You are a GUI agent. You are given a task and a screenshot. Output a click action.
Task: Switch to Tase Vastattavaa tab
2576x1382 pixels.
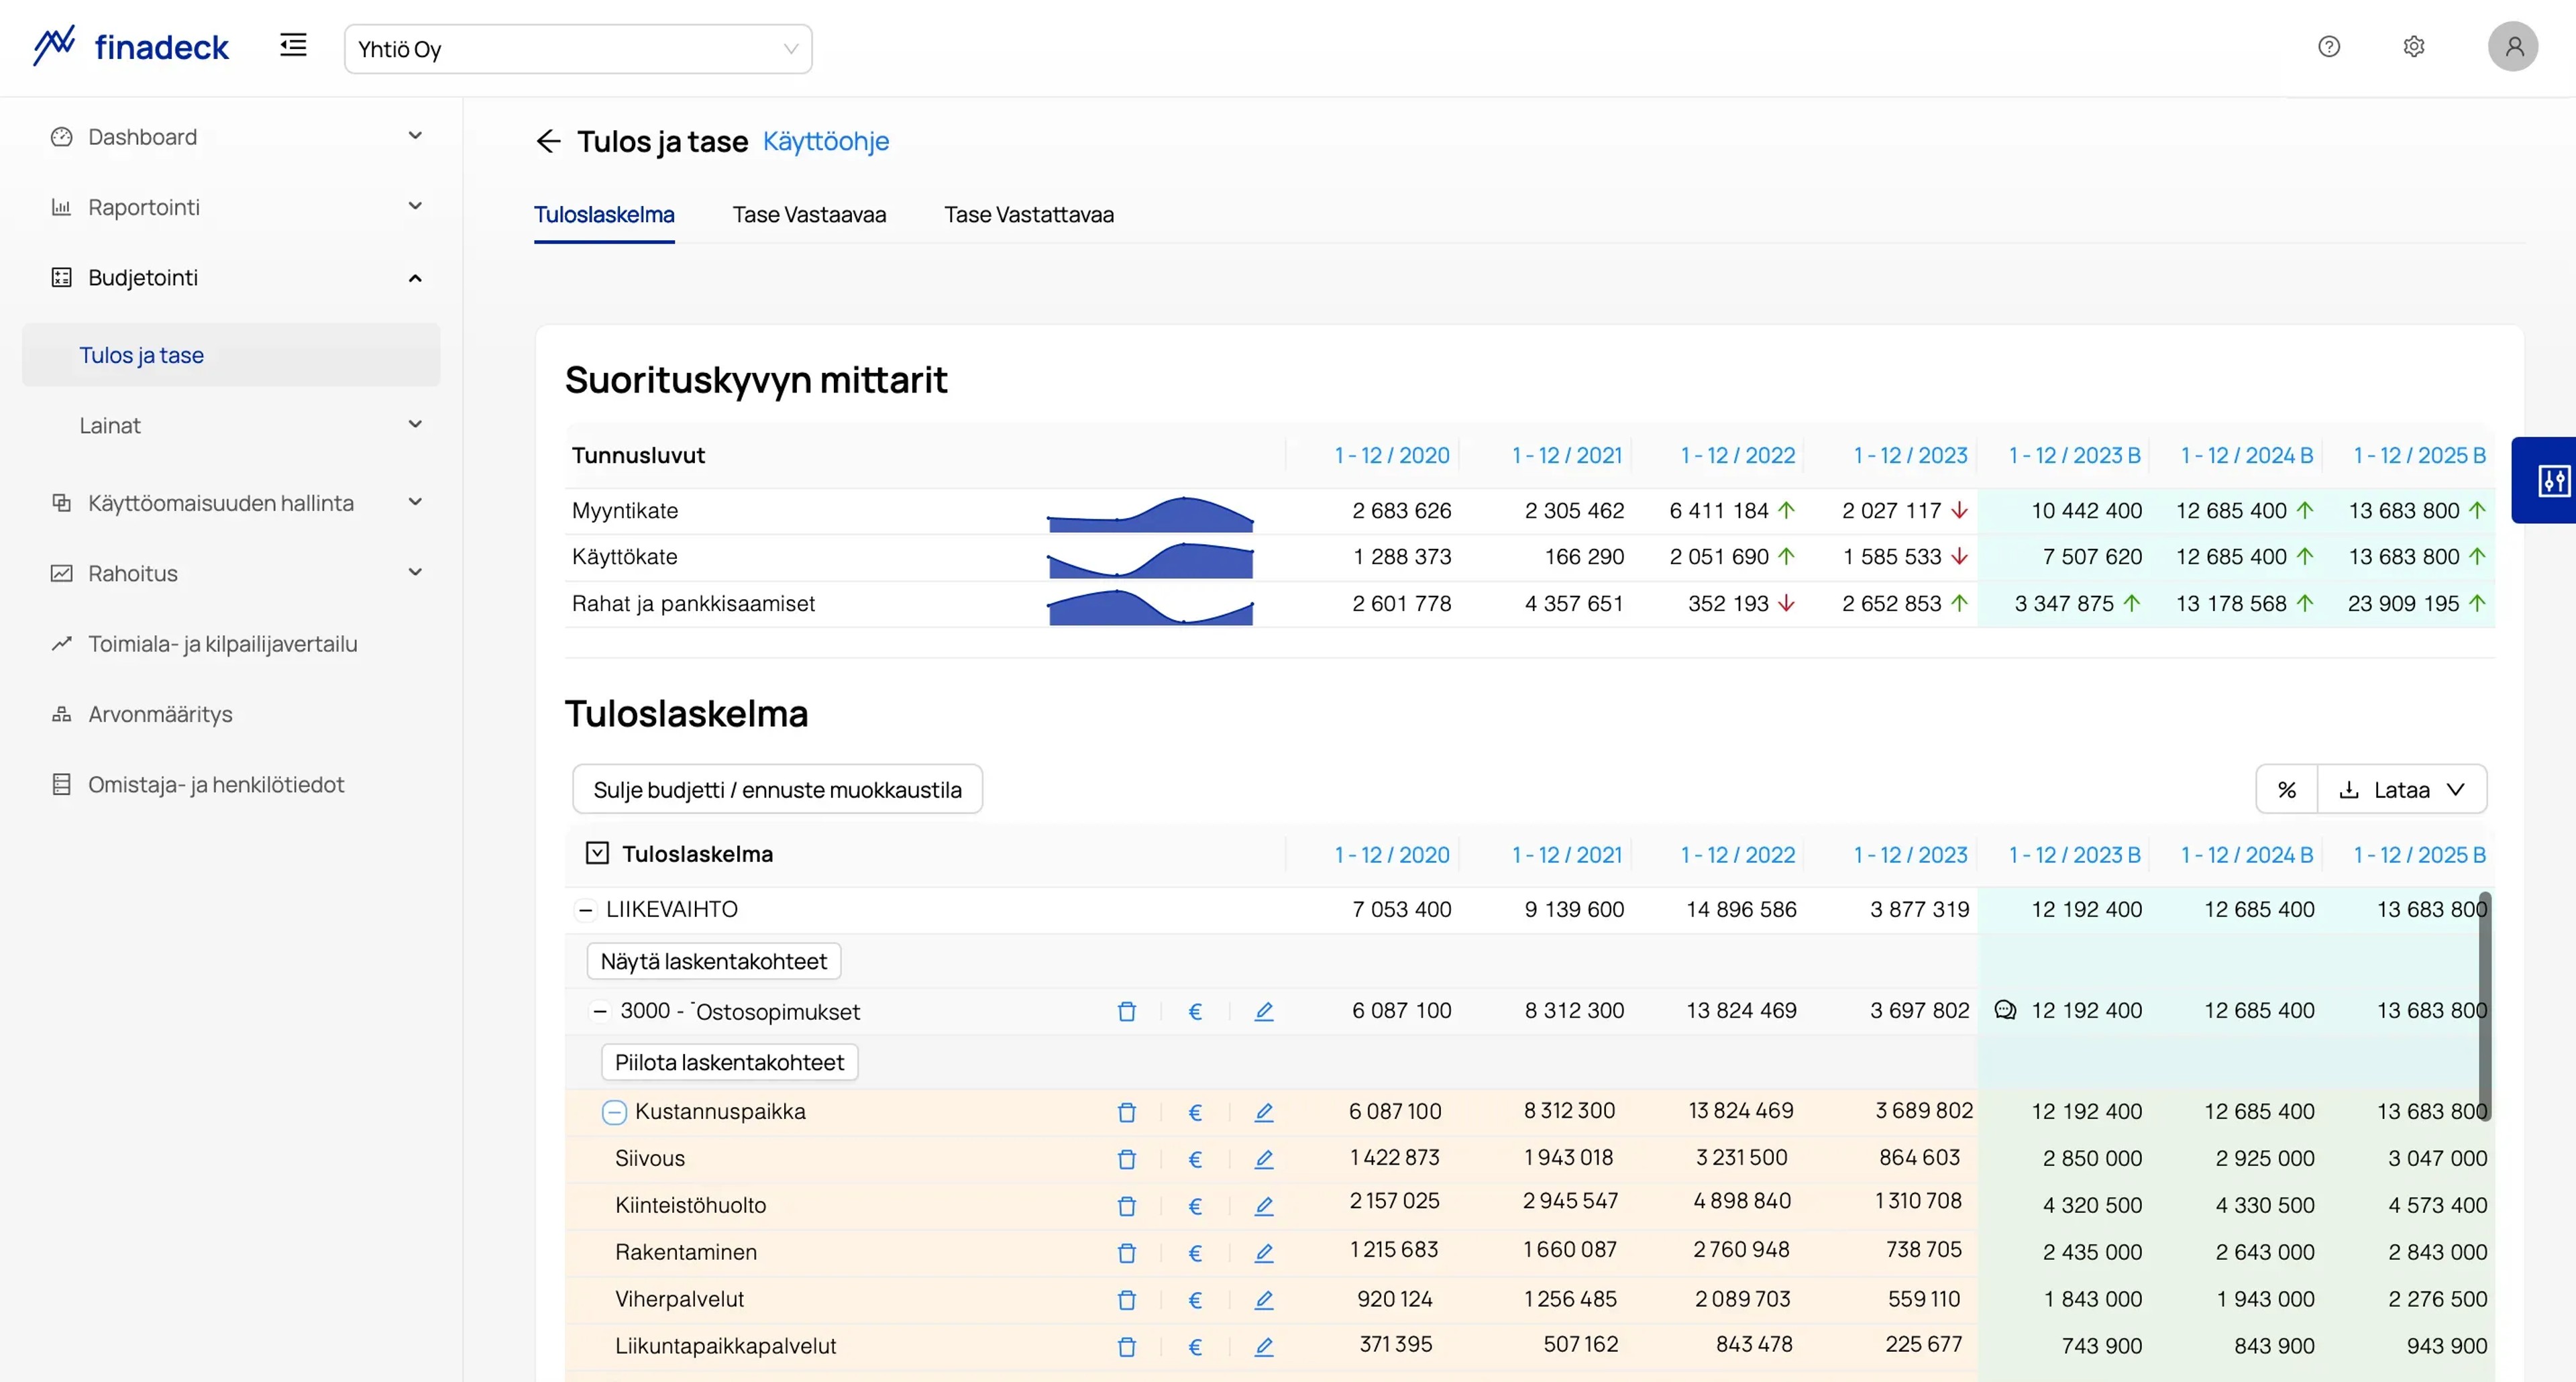click(1029, 214)
